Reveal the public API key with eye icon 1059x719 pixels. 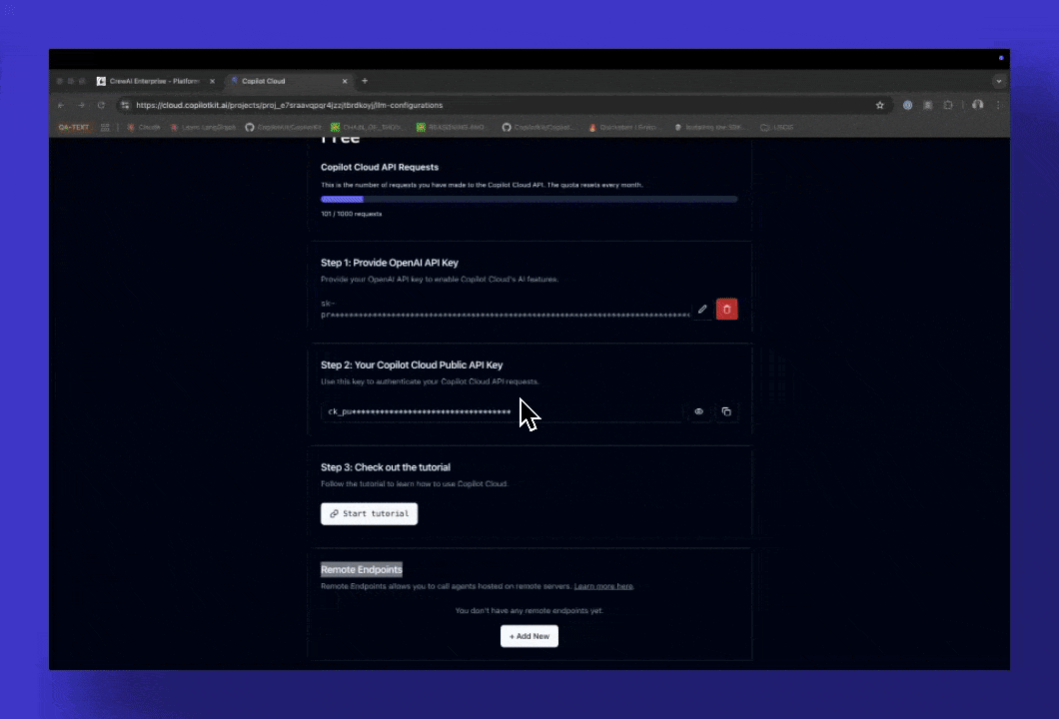699,411
